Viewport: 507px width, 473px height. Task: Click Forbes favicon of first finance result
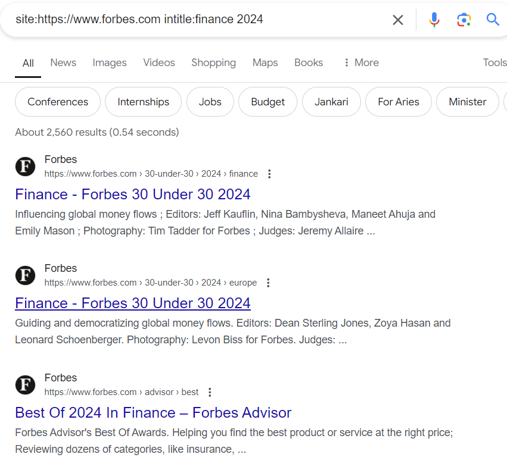(25, 167)
